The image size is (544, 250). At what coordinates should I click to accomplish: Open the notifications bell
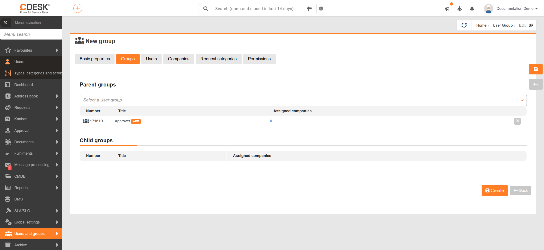pos(472,9)
